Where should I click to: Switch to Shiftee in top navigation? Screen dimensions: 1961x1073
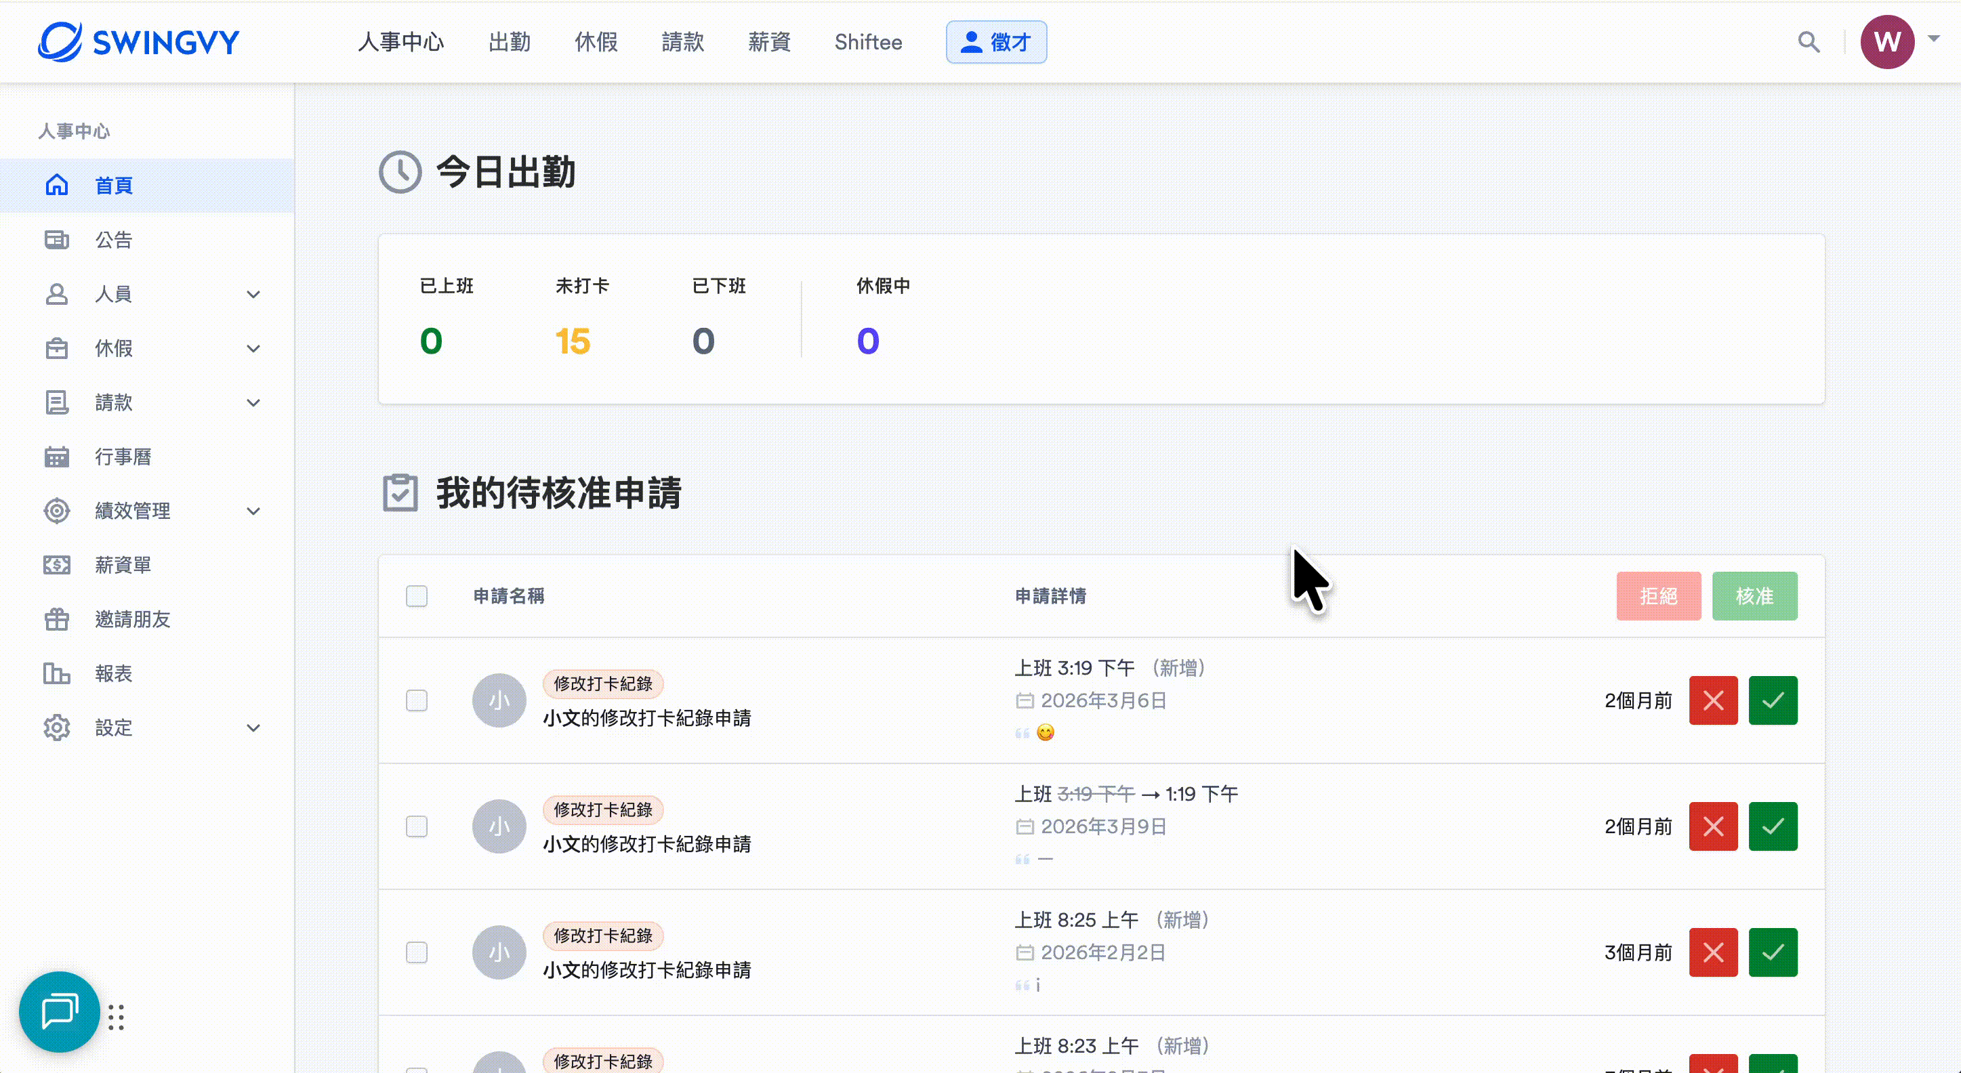coord(869,42)
